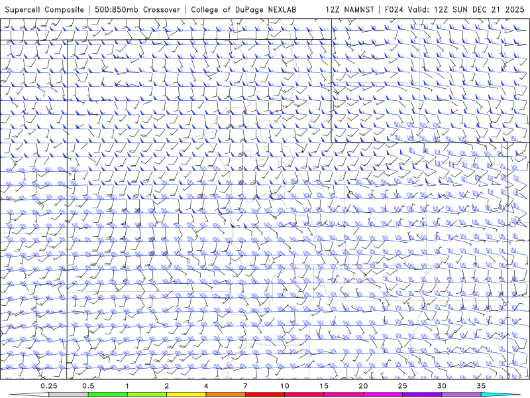
Task: Click the 'College of DuPage NEXLAB' label
Action: [243, 9]
